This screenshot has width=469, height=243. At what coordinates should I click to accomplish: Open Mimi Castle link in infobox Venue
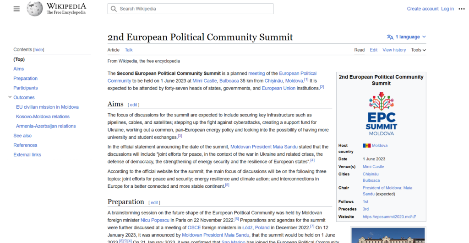pos(373,167)
